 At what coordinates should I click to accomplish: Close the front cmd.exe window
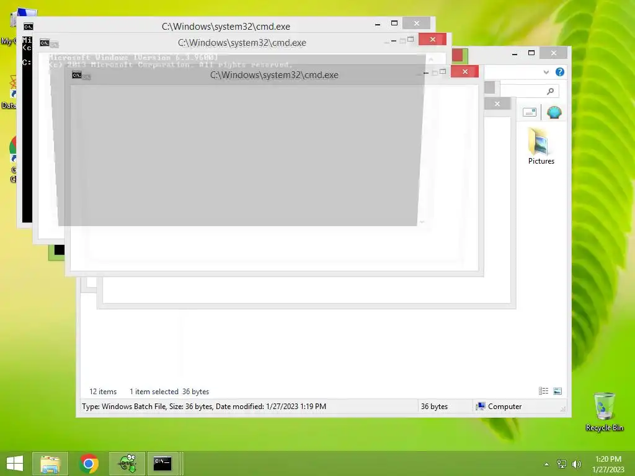(x=465, y=72)
